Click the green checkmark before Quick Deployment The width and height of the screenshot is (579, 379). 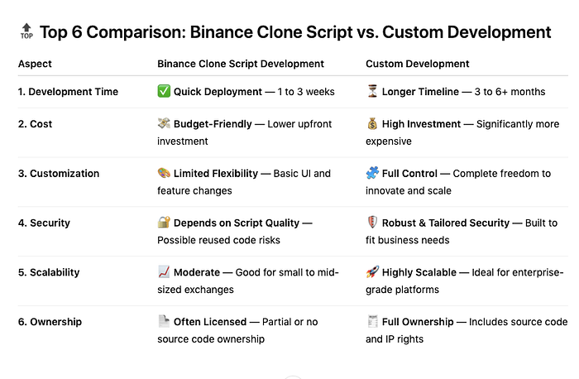(164, 91)
